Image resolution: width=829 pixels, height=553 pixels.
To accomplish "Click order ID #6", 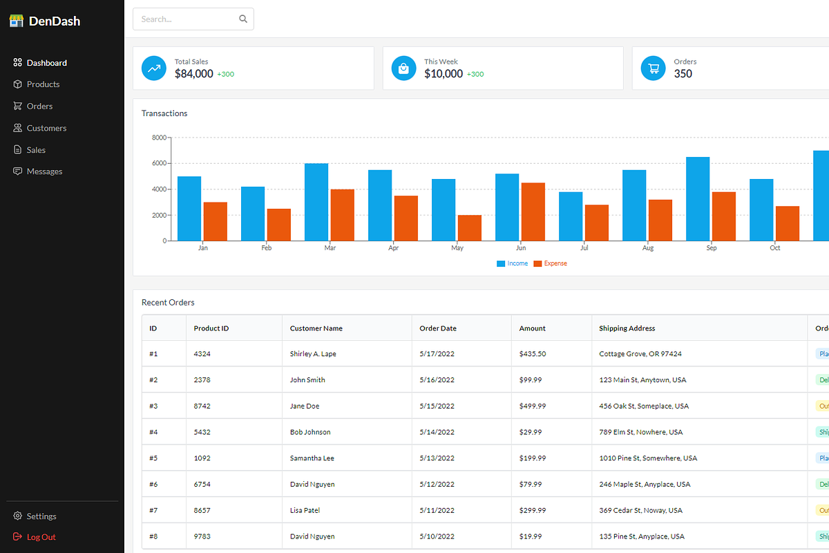I will (x=153, y=485).
